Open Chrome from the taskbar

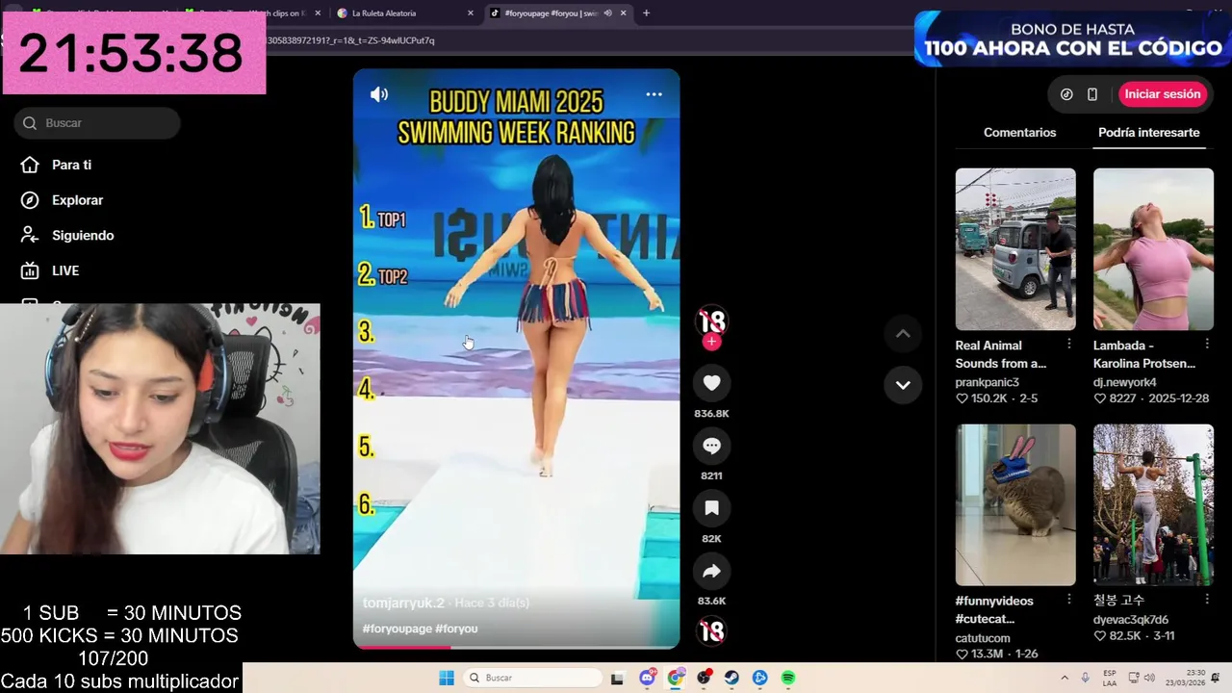point(676,678)
